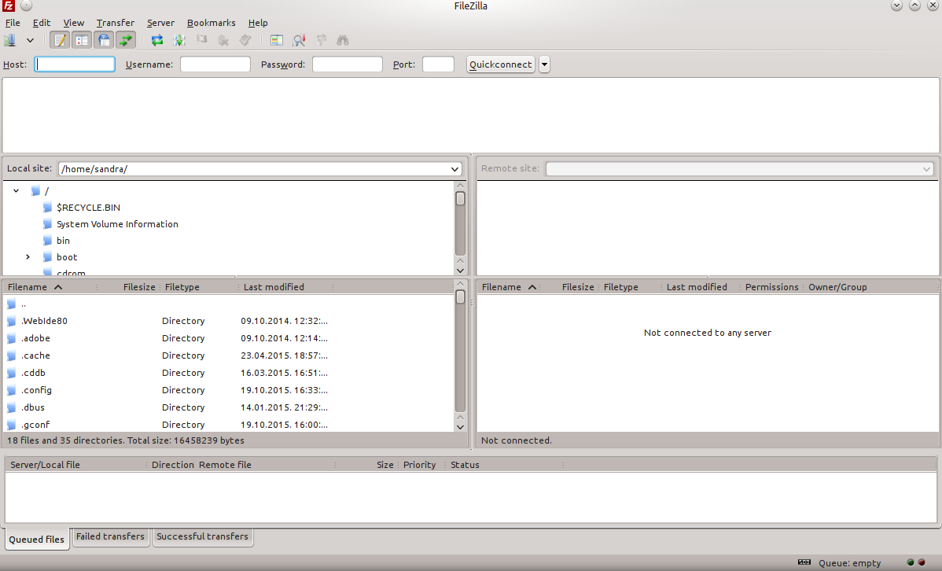
Task: Open the Help menu
Action: pos(258,23)
